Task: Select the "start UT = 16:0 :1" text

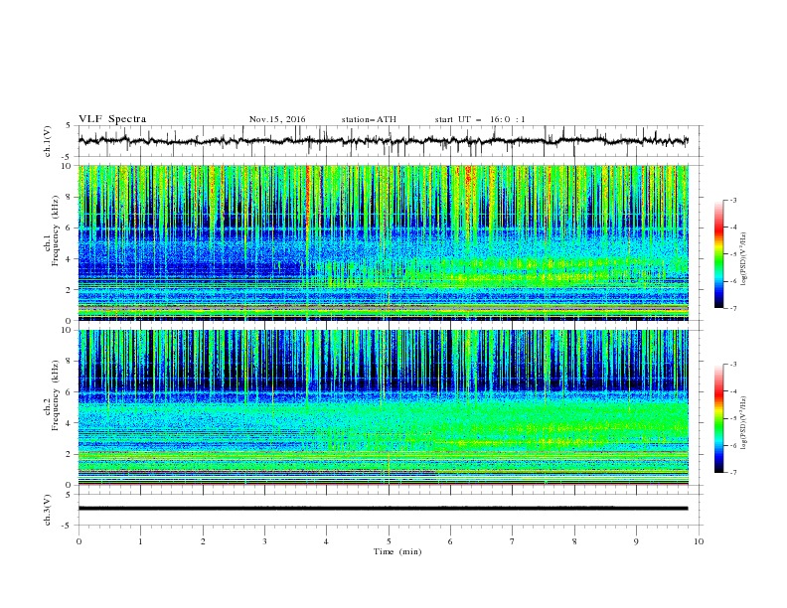Action: pyautogui.click(x=480, y=119)
